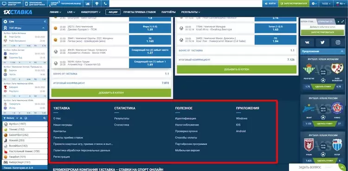
Task: Select Волейбол (142) in sports list
Action: [x=25, y=146]
